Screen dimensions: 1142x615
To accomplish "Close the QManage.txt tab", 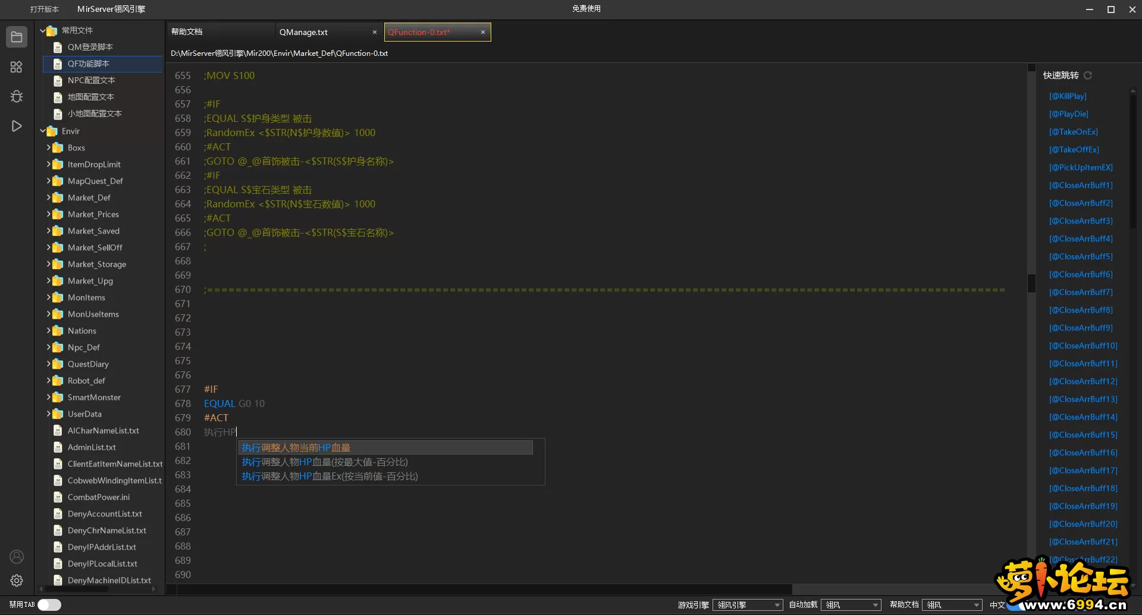I will tap(375, 32).
